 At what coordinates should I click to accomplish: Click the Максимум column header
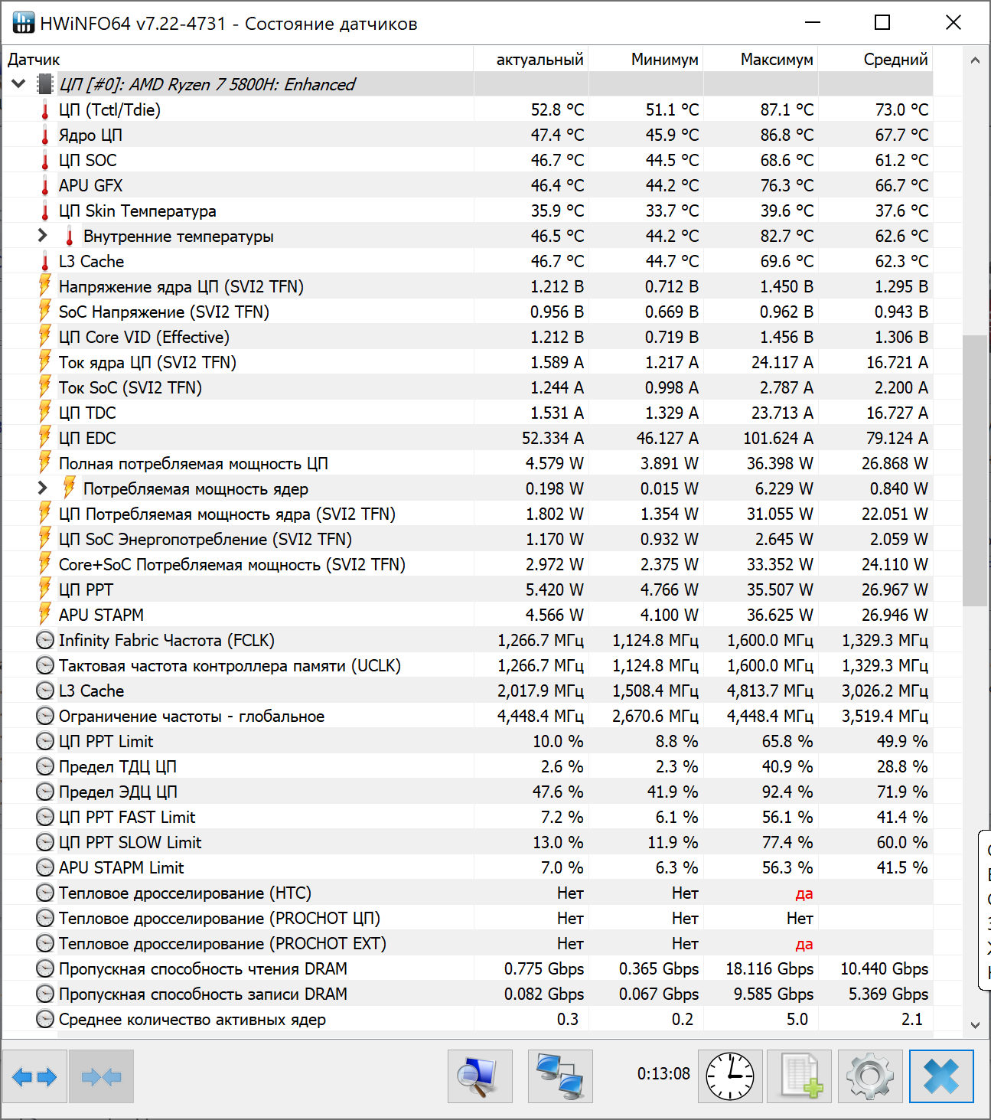pyautogui.click(x=761, y=59)
